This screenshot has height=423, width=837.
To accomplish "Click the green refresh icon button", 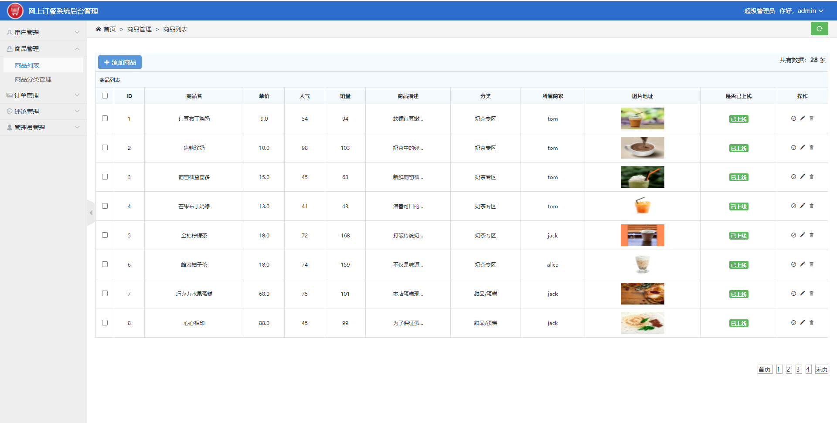I will 819,29.
